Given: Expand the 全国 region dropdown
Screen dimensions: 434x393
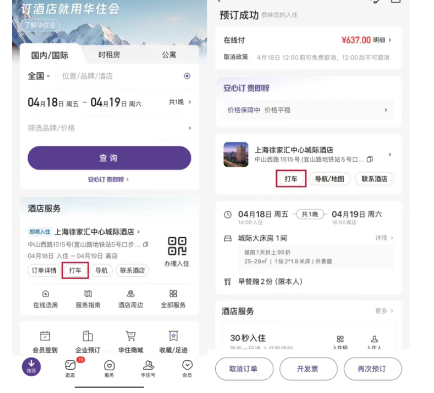Looking at the screenshot, I should 39,76.
